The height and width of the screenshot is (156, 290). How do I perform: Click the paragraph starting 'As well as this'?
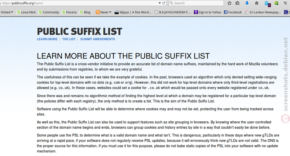tap(154, 125)
